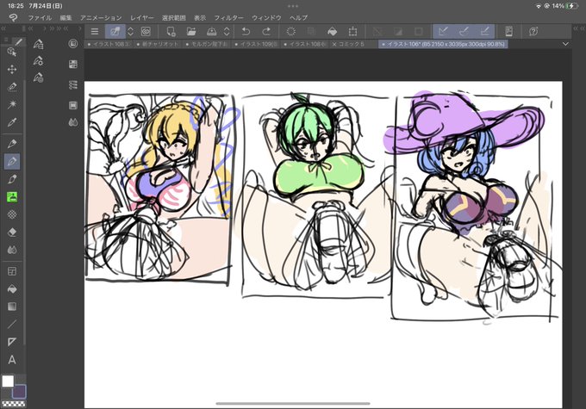Undo the last stroke
Image resolution: width=586 pixels, height=409 pixels.
pos(246,31)
